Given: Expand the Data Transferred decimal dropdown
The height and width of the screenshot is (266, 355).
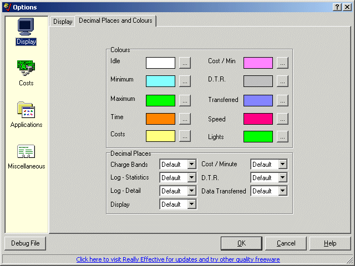Looking at the screenshot, I should [282, 191].
